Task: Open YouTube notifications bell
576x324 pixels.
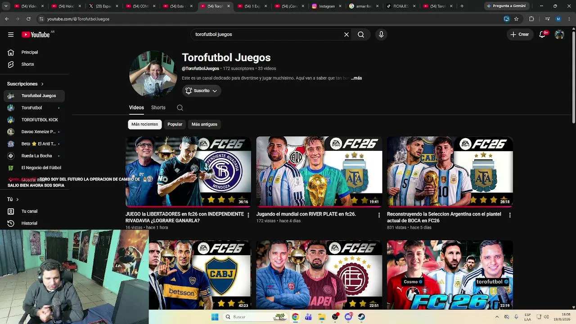Action: coord(543,35)
